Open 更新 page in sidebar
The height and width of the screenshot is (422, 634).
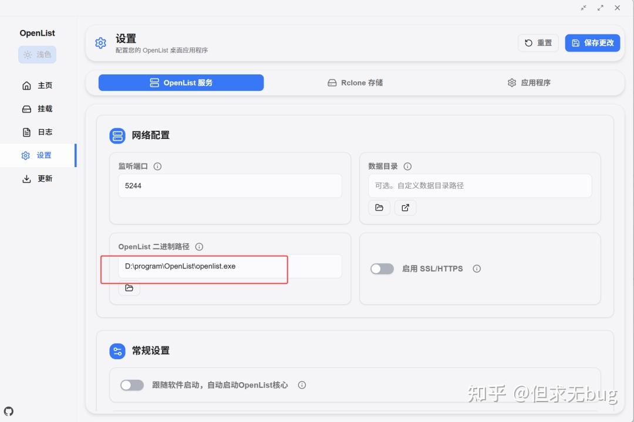(x=37, y=179)
